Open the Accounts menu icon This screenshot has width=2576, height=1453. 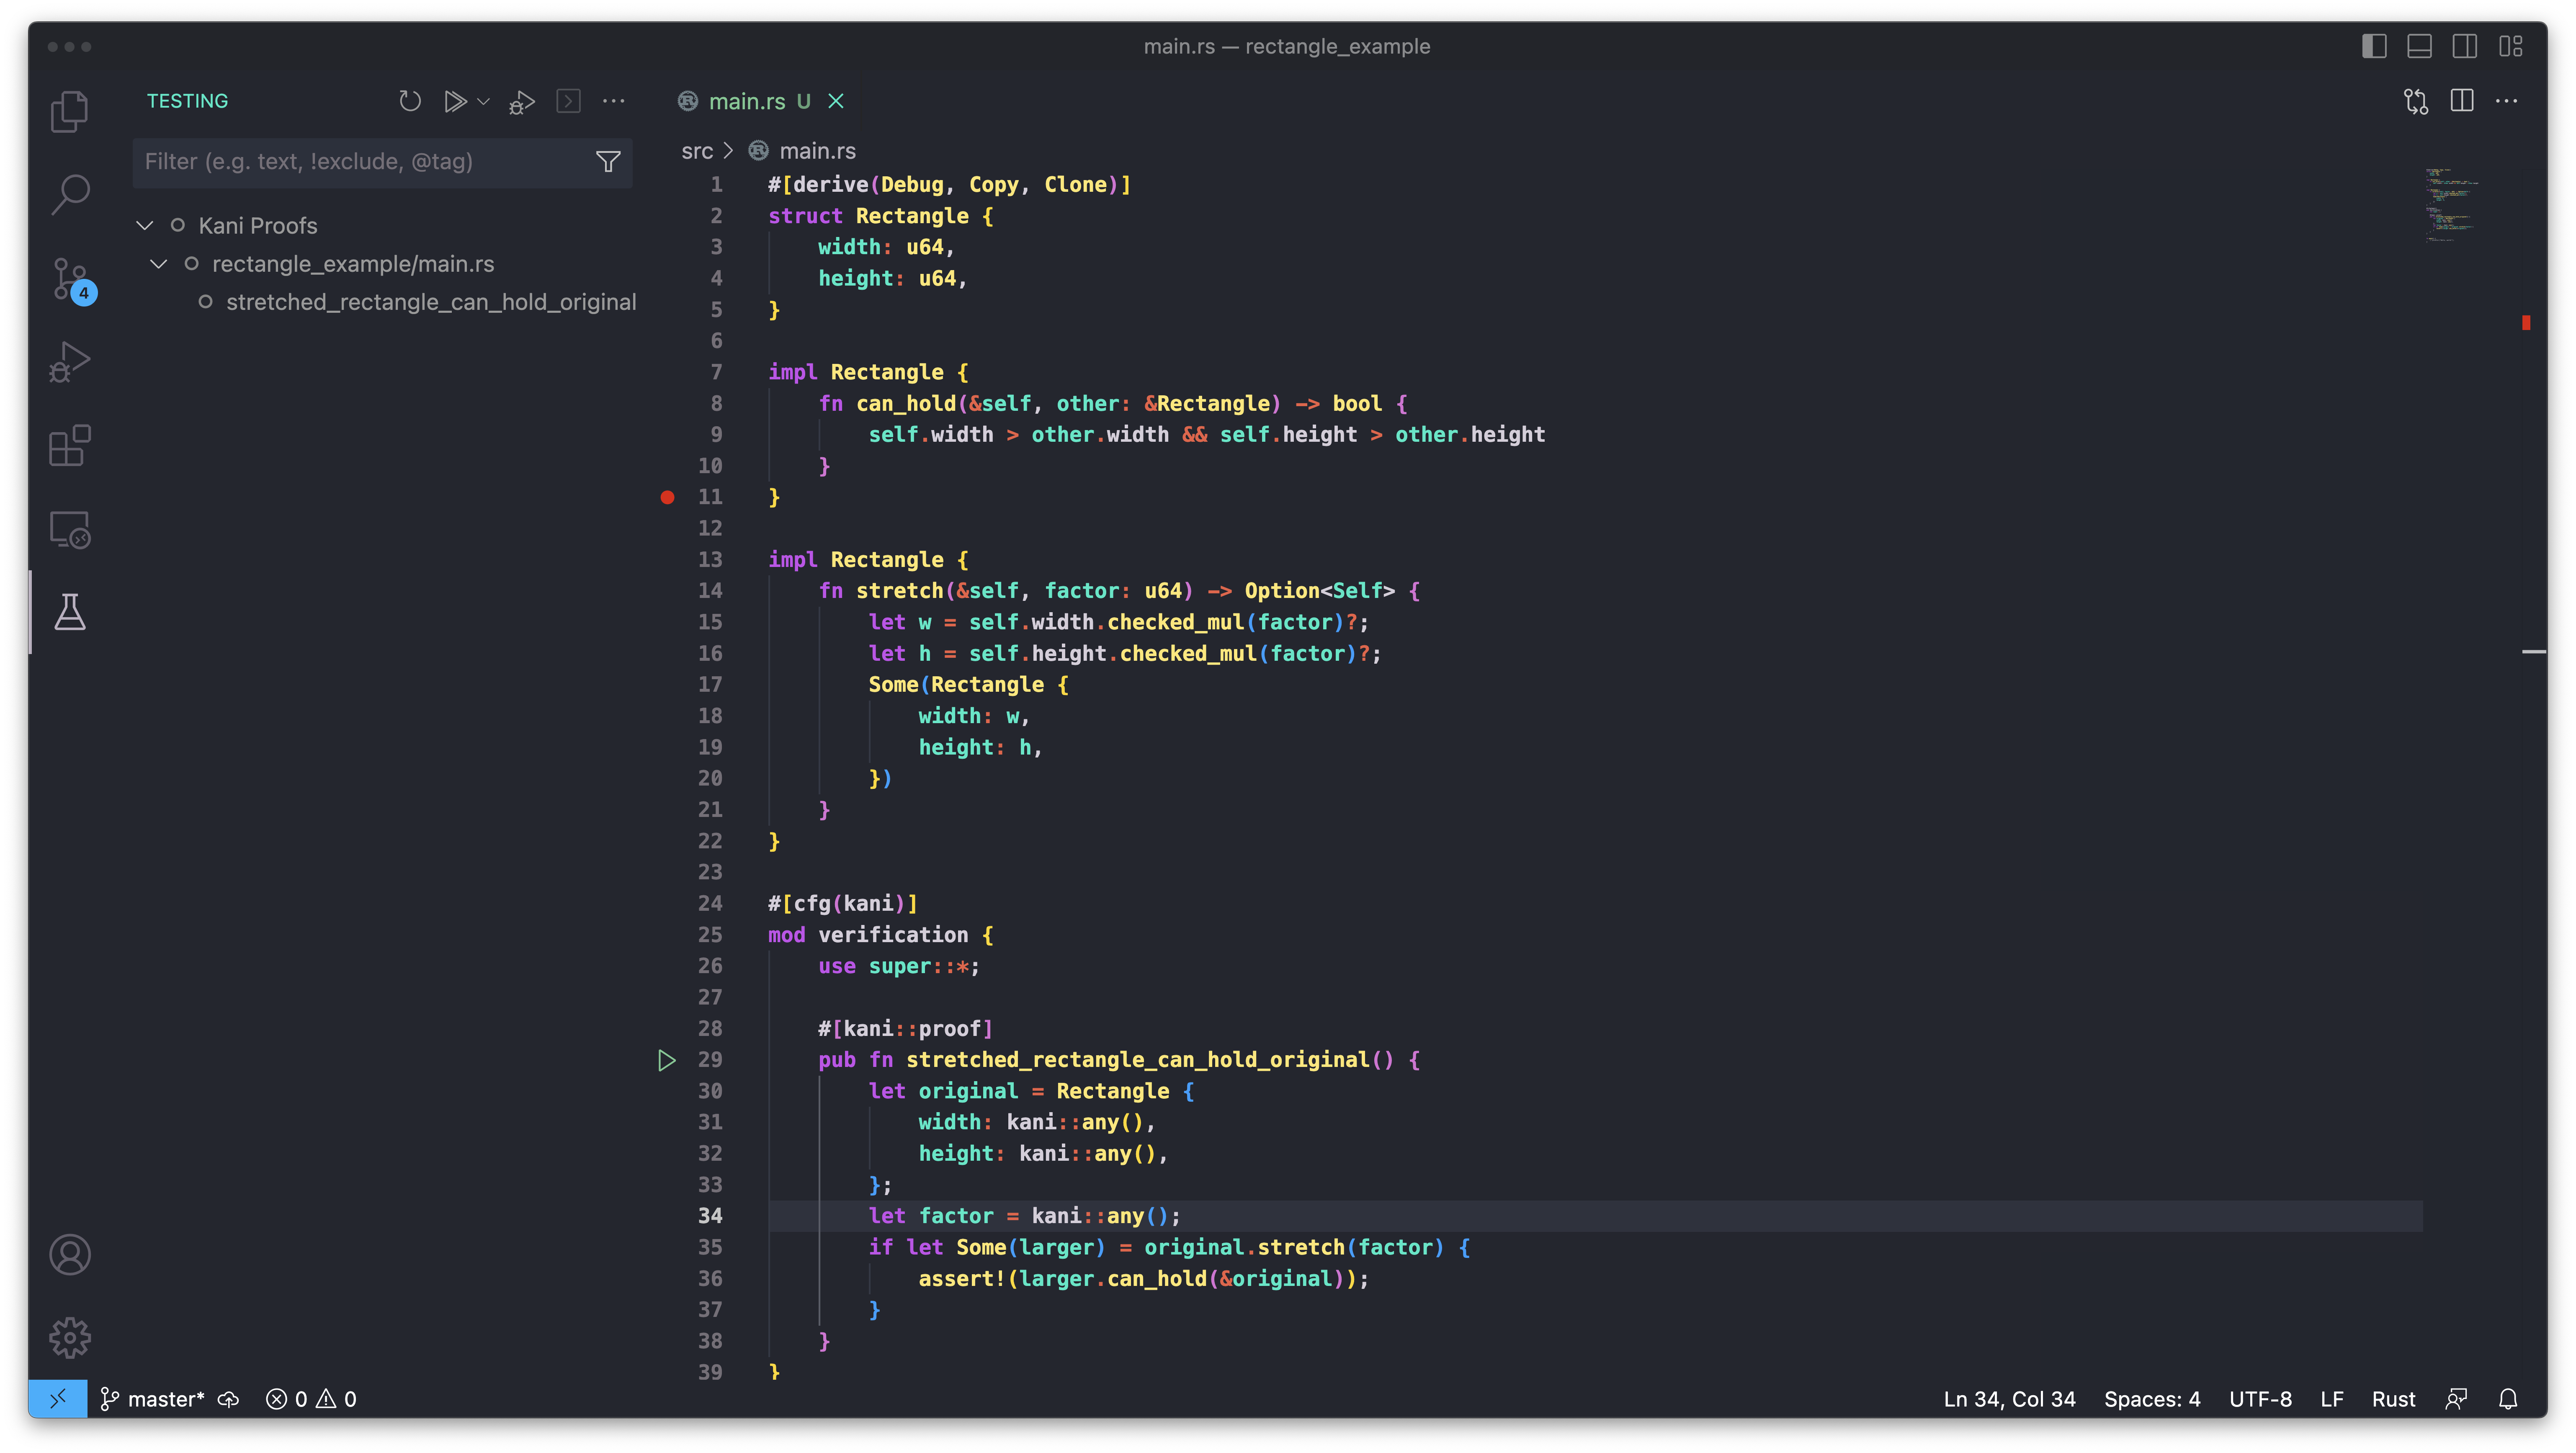[70, 1255]
